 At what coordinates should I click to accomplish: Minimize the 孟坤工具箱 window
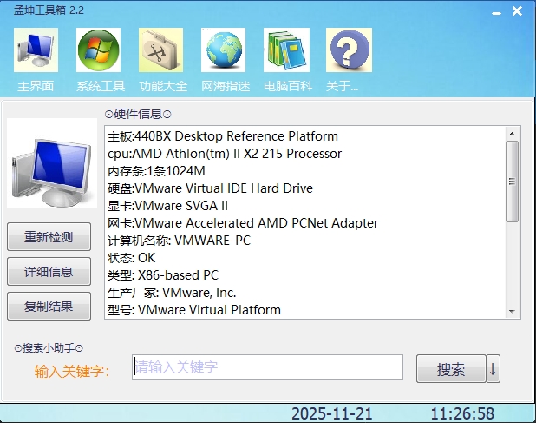point(496,12)
